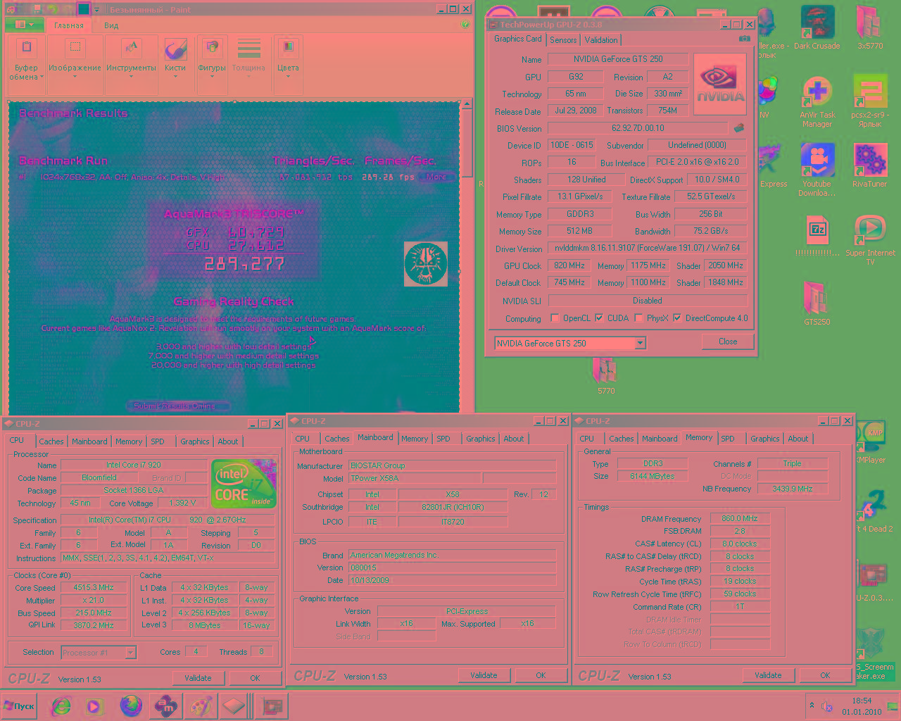
Task: Open the 7z archive on the desktop
Action: [817, 236]
